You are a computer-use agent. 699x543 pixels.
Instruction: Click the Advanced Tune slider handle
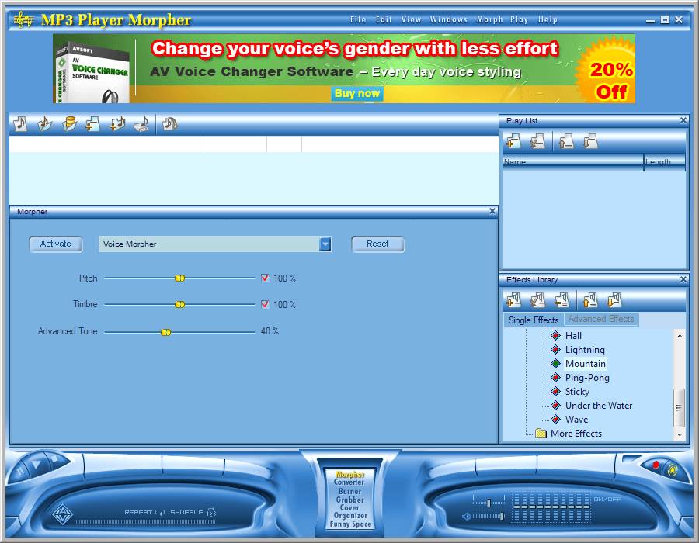click(x=165, y=332)
